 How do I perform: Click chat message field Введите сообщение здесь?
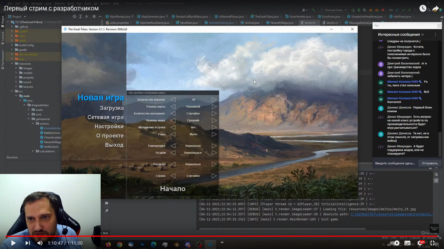click(395, 163)
